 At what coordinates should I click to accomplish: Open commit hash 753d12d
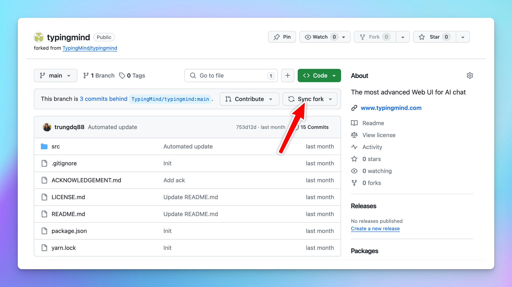click(246, 127)
